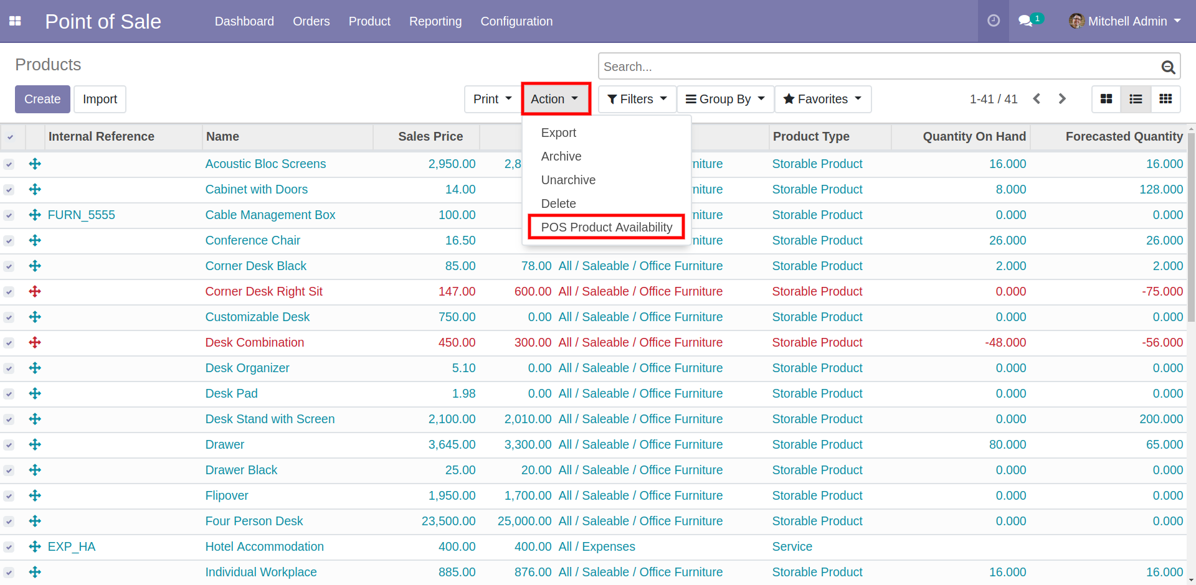Click drag handle for Flipover
Image resolution: width=1196 pixels, height=585 pixels.
click(x=35, y=495)
